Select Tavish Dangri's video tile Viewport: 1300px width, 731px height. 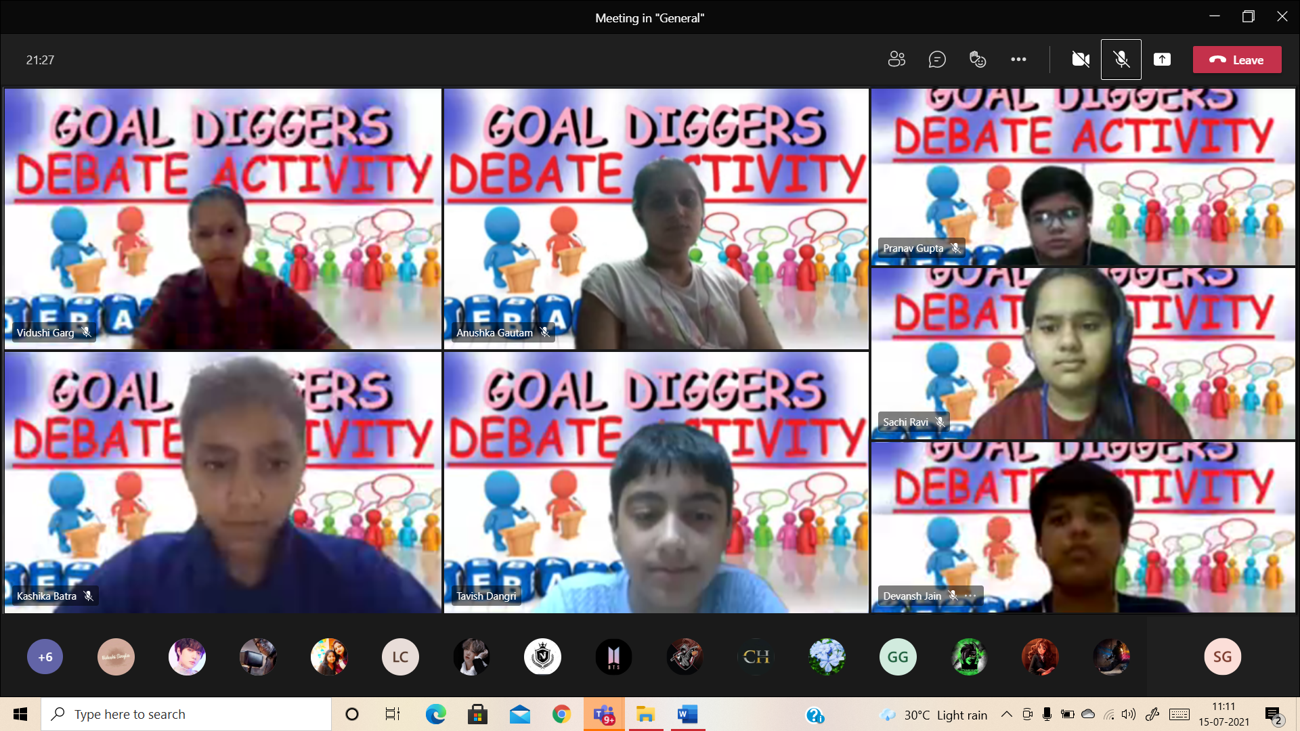tap(655, 482)
